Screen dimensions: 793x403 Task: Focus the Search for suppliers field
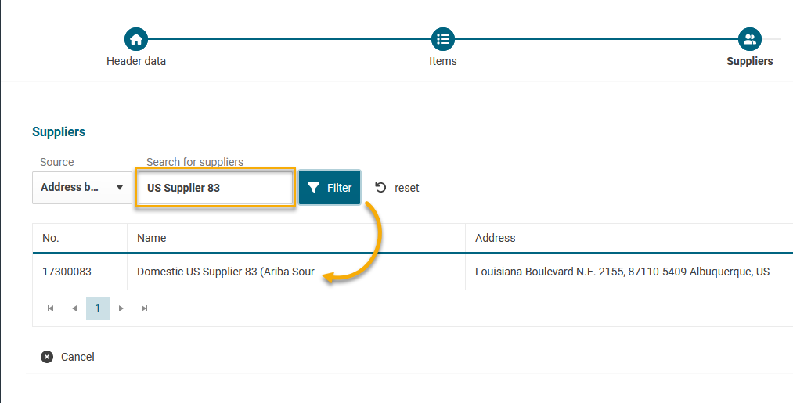(x=215, y=188)
